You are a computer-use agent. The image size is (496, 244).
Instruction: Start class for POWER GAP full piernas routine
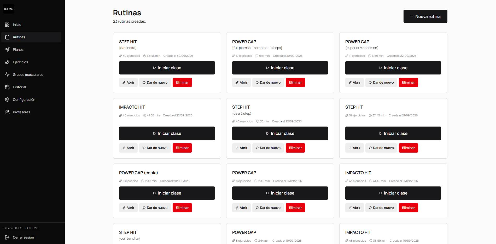pyautogui.click(x=280, y=68)
